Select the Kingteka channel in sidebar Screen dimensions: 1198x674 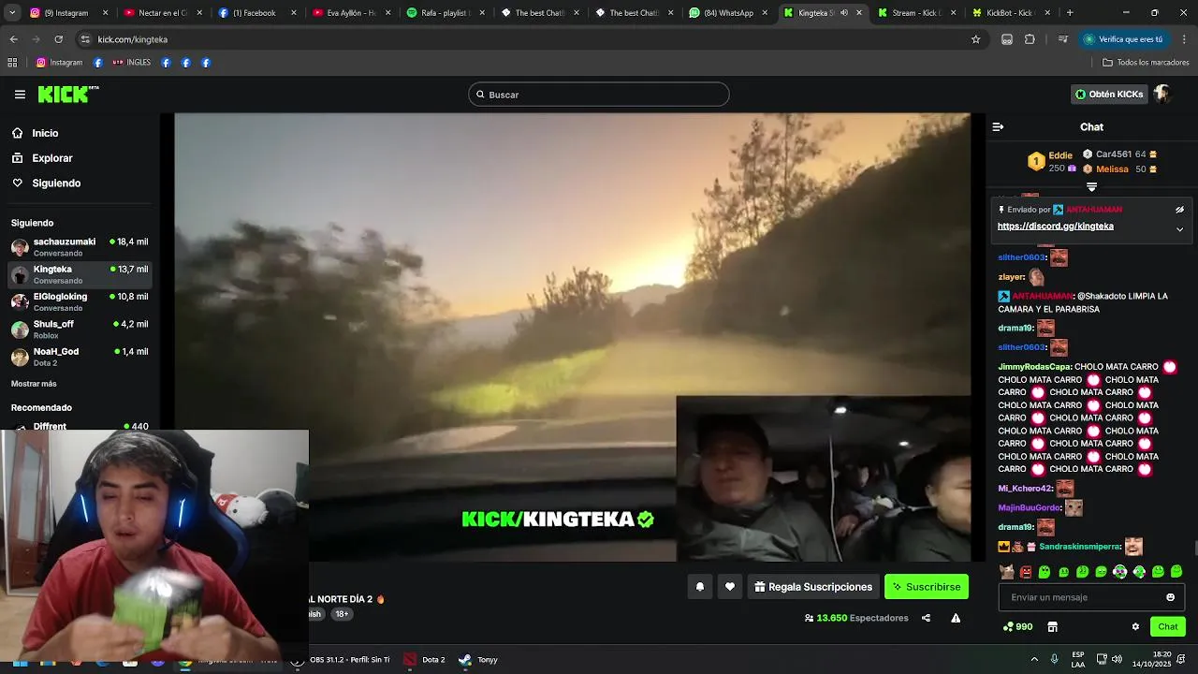80,274
